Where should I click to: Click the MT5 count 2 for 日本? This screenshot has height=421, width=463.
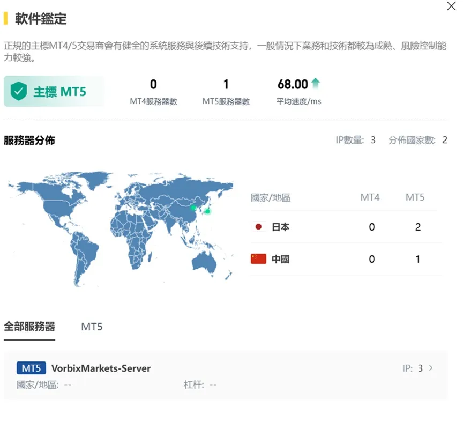(x=418, y=227)
